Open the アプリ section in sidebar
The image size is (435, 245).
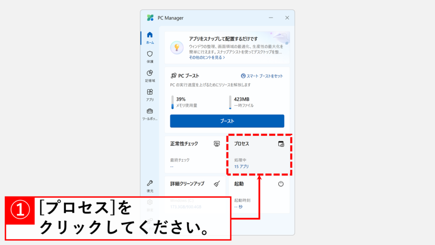150,95
